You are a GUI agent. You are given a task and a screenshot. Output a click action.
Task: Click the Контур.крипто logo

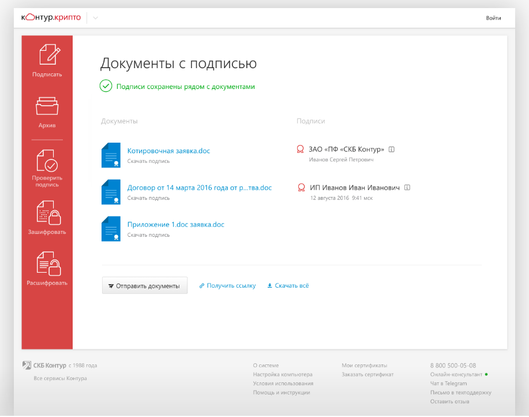[51, 17]
